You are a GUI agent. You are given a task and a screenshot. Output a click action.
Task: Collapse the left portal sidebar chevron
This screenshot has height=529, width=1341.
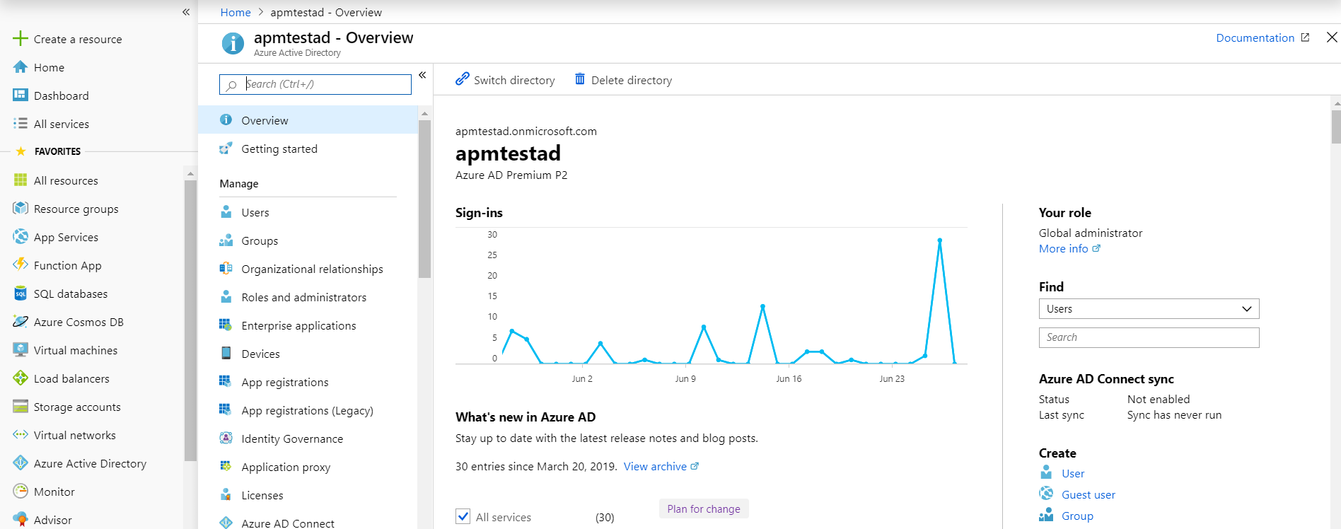click(186, 12)
